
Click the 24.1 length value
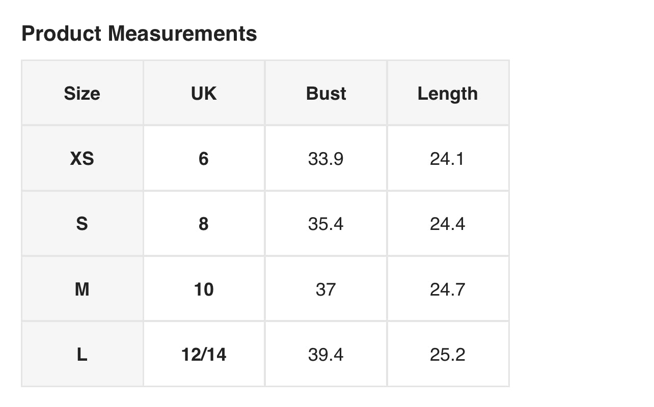[x=448, y=159]
